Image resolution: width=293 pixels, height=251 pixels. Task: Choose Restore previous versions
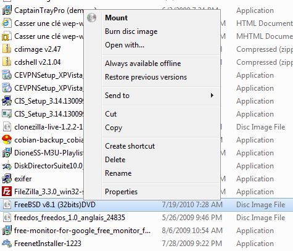pyautogui.click(x=146, y=77)
